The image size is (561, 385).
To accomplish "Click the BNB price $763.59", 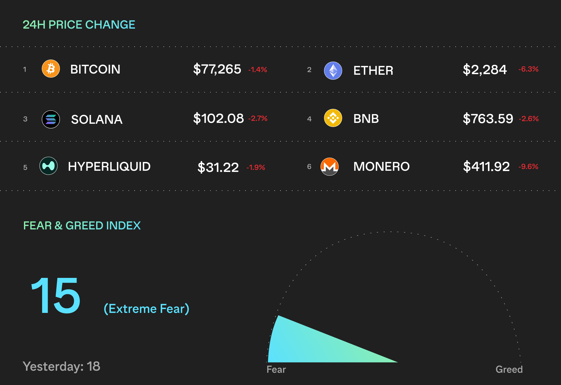I will click(x=488, y=119).
